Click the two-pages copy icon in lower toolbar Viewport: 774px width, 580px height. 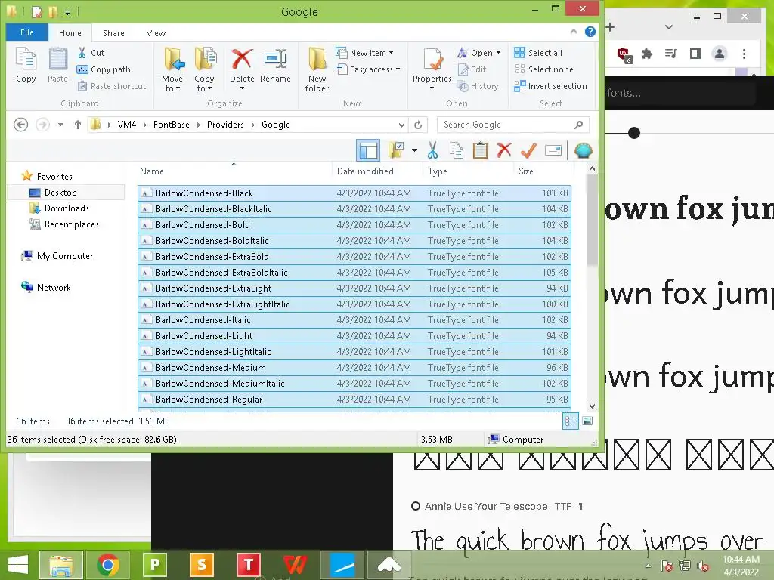pos(456,150)
